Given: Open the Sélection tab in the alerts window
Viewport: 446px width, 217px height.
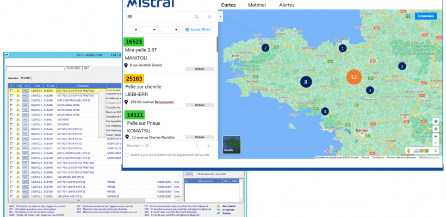Looking at the screenshot, I should point(13,78).
